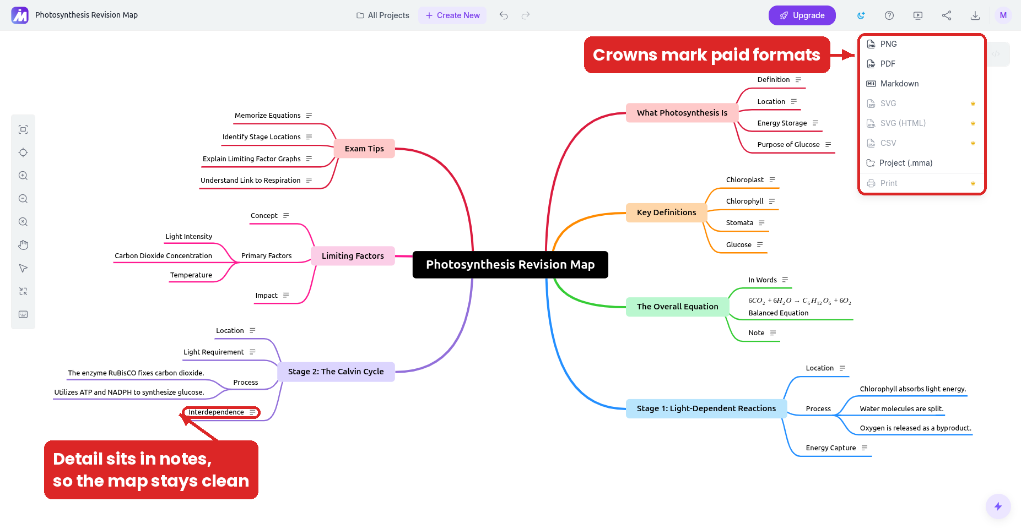Start presentation mode icon
The width and height of the screenshot is (1021, 529).
[918, 15]
